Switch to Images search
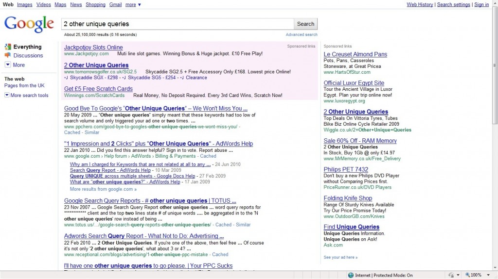The height and width of the screenshot is (279, 498). [x=24, y=5]
